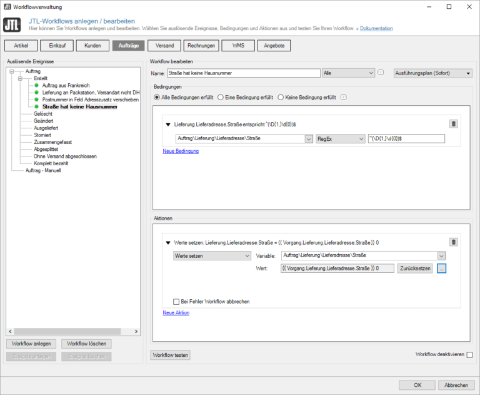Open the RegEx operator dropdown
Image resolution: width=480 pixels, height=395 pixels.
340,139
